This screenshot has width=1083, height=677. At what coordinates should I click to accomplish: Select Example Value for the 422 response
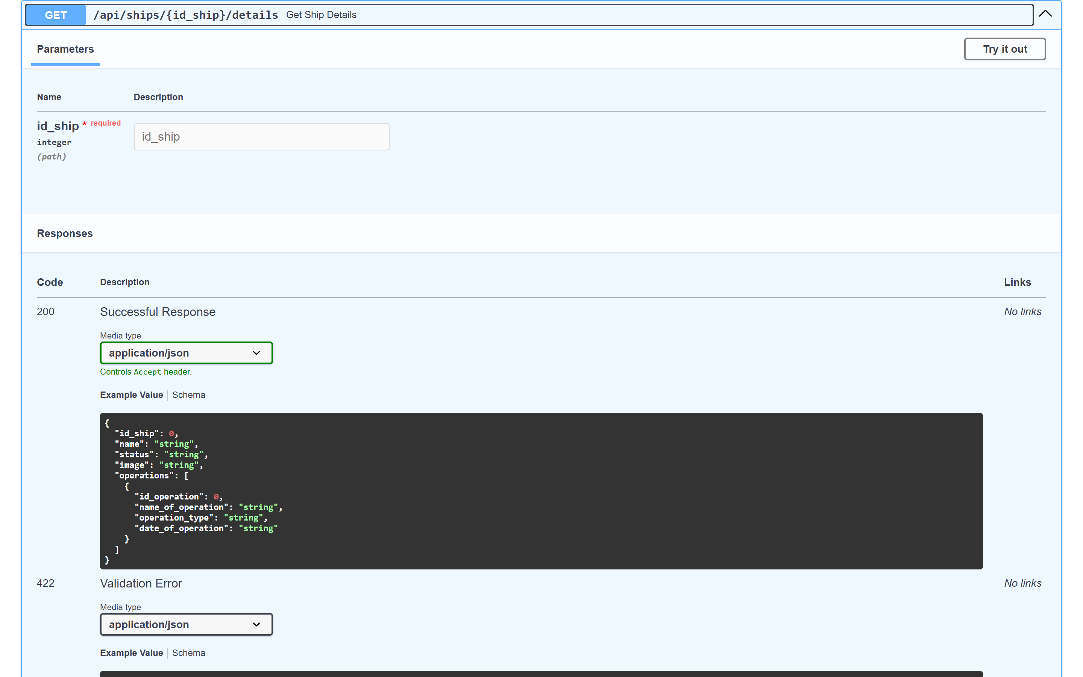131,653
